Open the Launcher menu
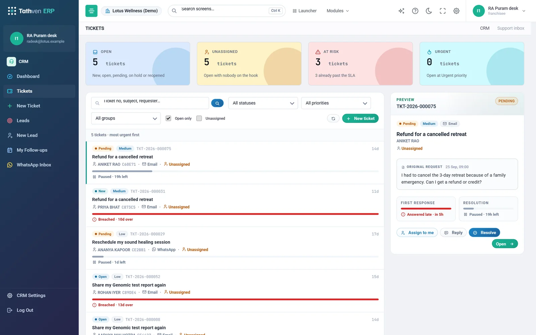 pyautogui.click(x=305, y=11)
